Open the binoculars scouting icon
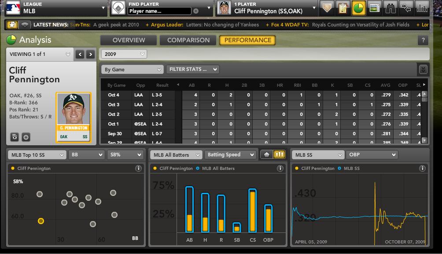Viewport: 442px width, 254px height. tap(390, 8)
